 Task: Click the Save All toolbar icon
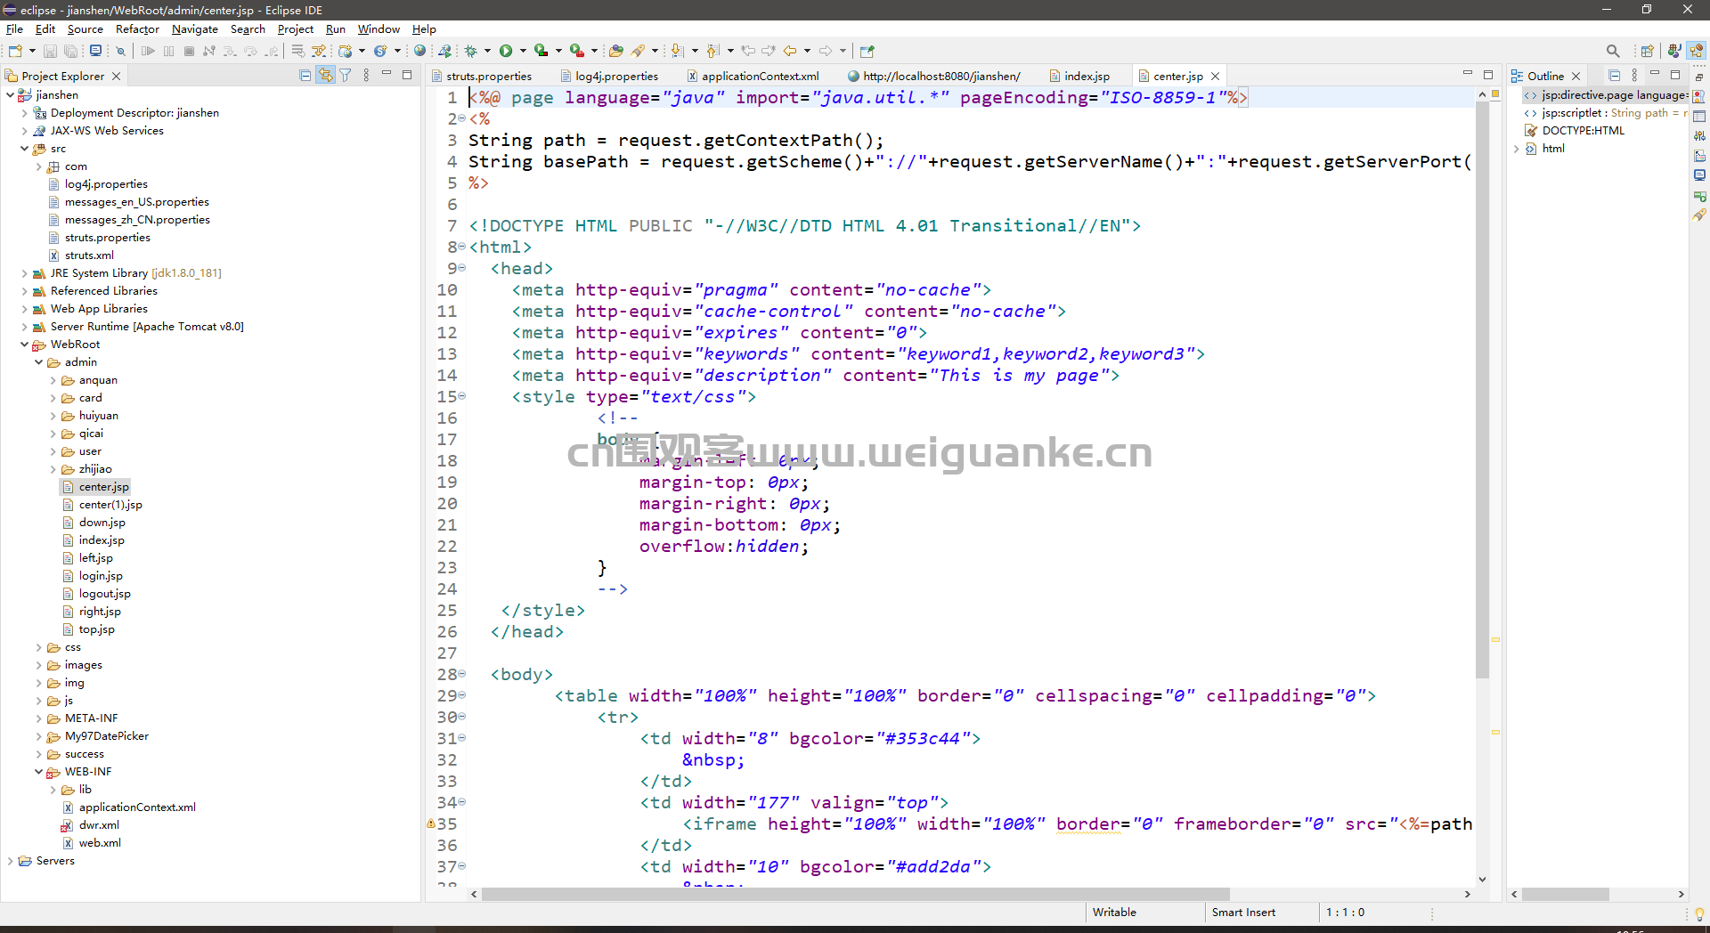click(x=70, y=51)
